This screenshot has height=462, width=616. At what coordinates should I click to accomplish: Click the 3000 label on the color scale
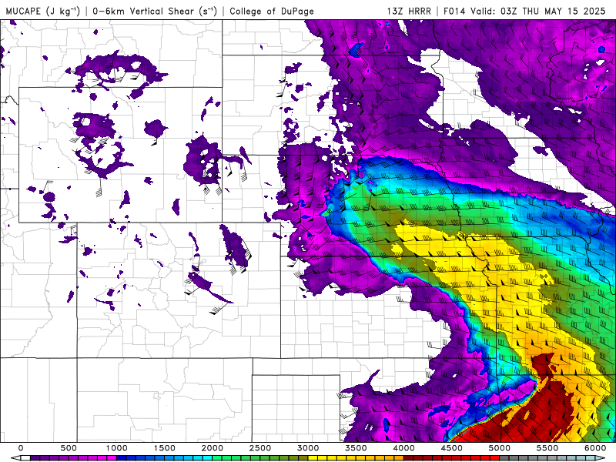click(x=308, y=448)
